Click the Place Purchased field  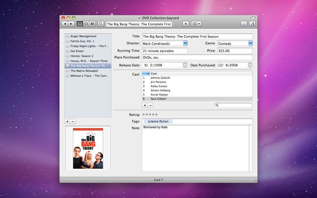197,57
